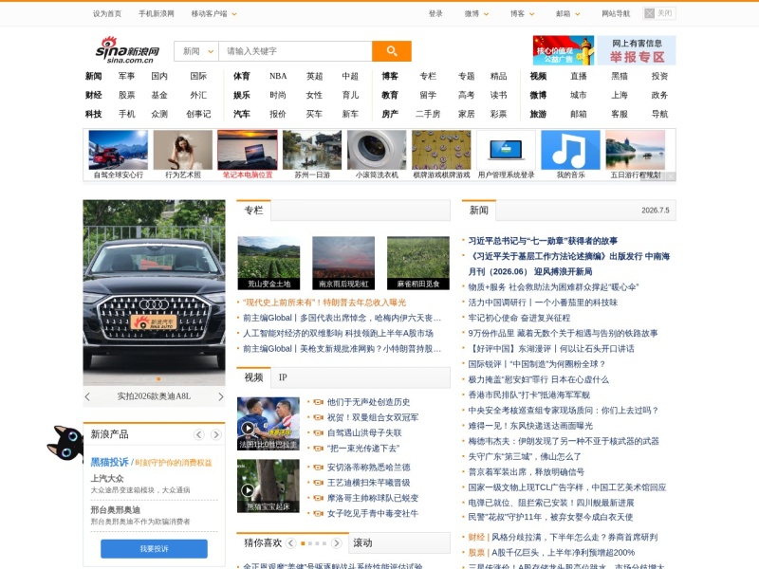Show next car slideshow image
759x569 pixels.
(221, 396)
